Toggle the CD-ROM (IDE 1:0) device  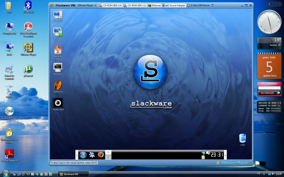111,6
